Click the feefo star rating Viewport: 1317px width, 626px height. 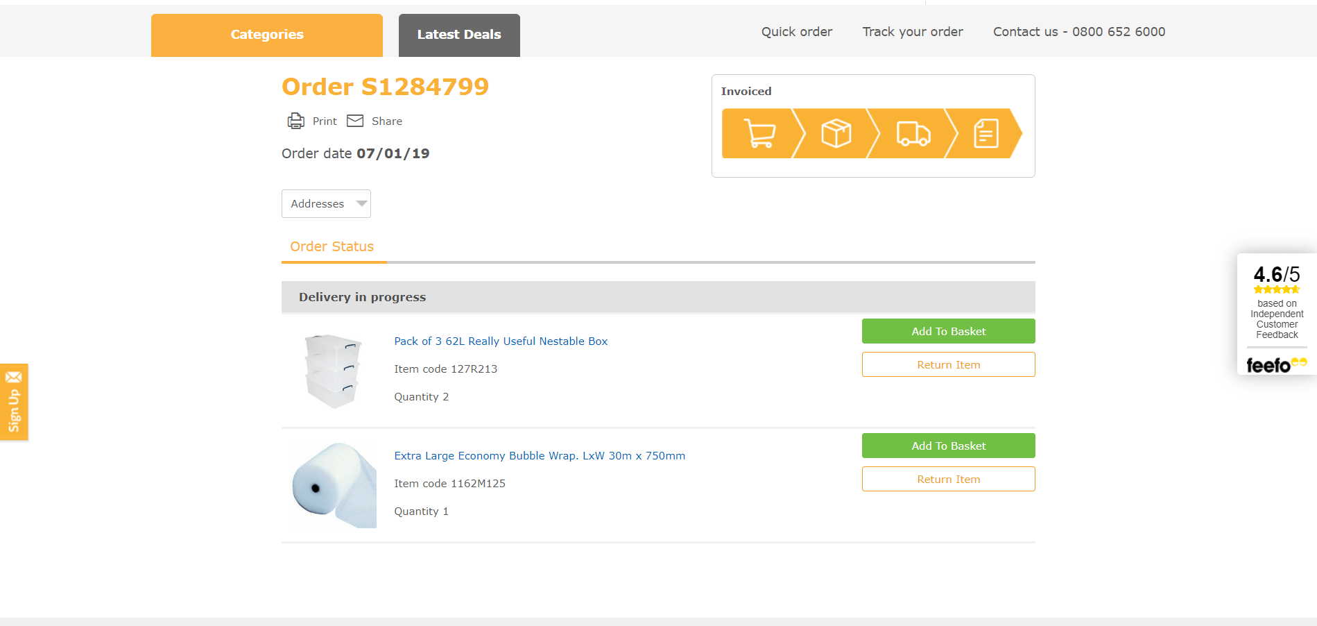pos(1276,289)
